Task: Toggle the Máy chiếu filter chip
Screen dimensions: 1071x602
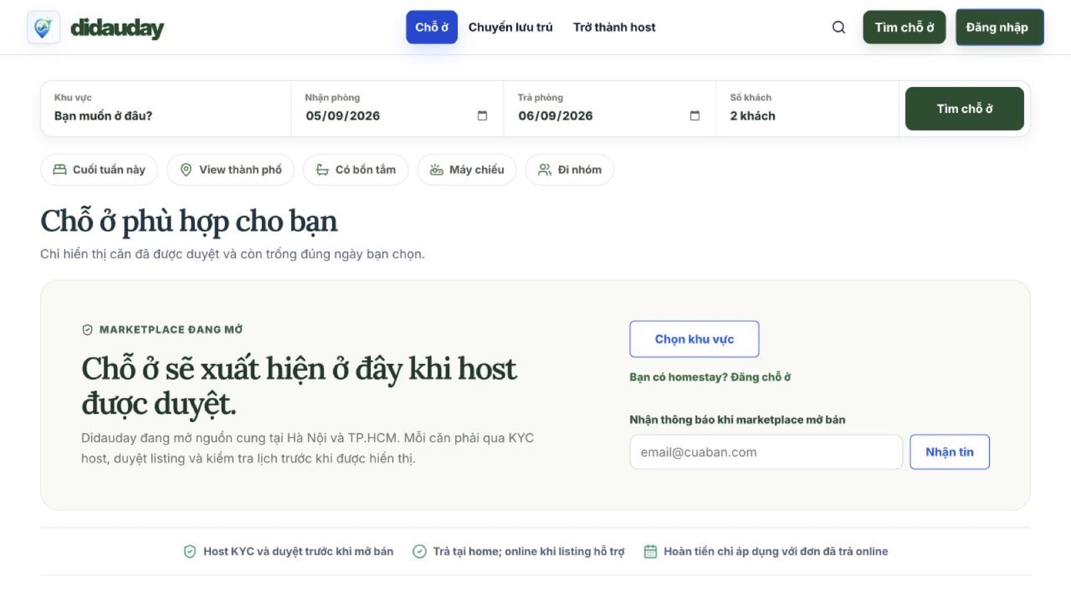Action: coord(467,170)
